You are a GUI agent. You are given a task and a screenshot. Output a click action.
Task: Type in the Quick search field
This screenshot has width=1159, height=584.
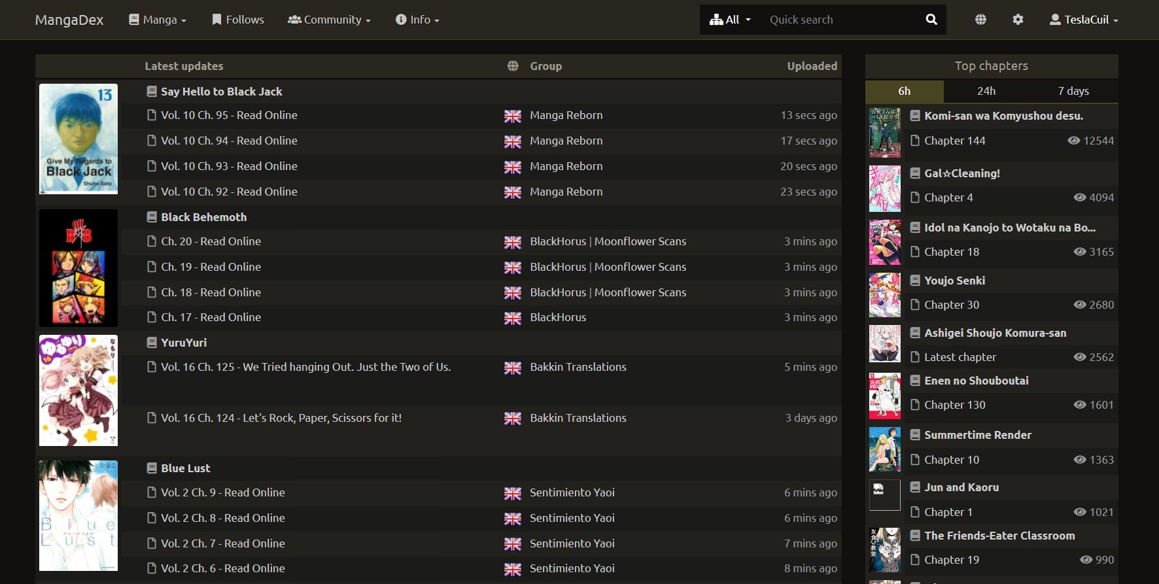(840, 20)
